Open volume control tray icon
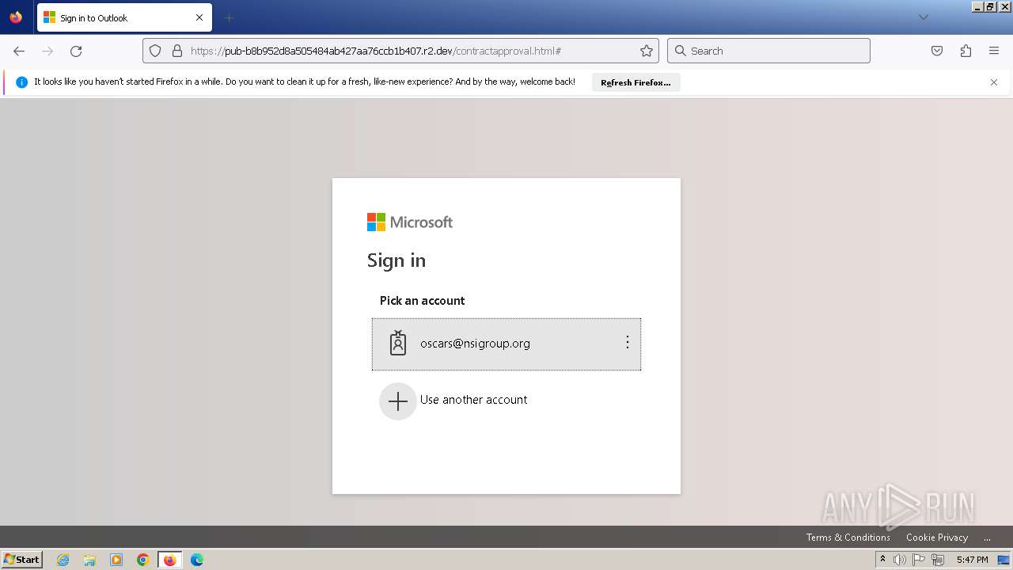The height and width of the screenshot is (570, 1013). [900, 560]
